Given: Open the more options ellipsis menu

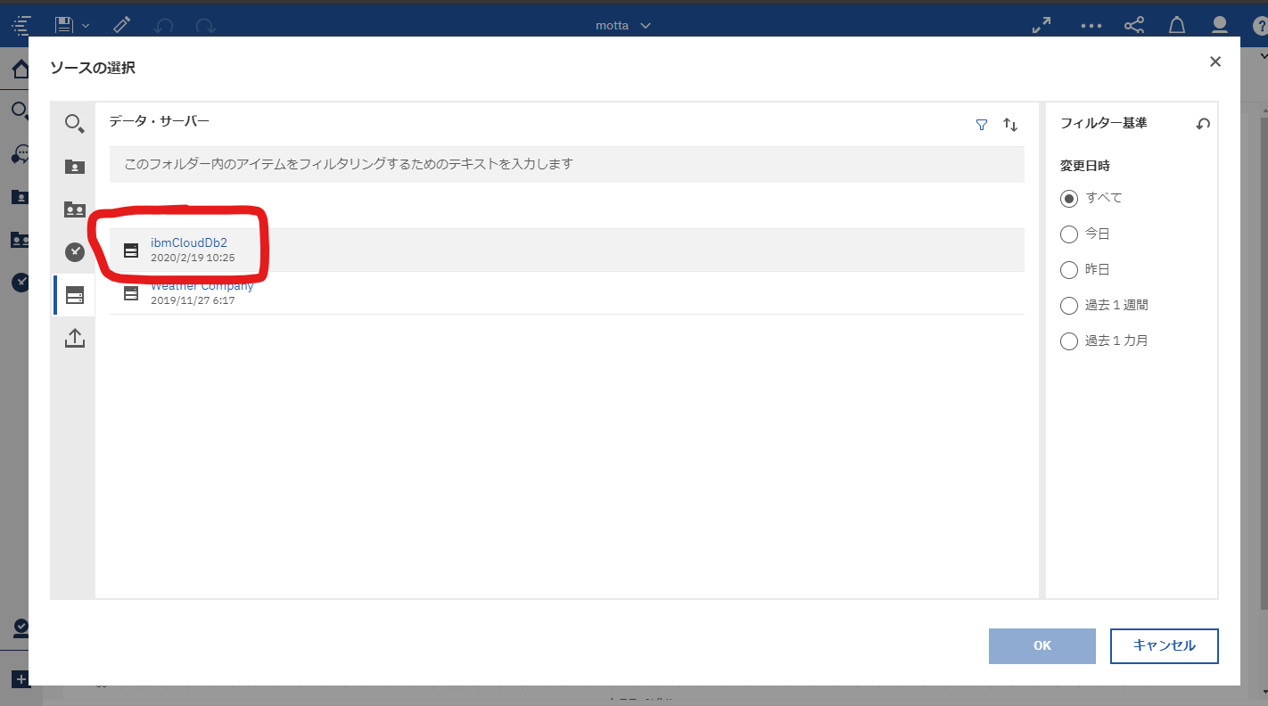Looking at the screenshot, I should [1091, 26].
